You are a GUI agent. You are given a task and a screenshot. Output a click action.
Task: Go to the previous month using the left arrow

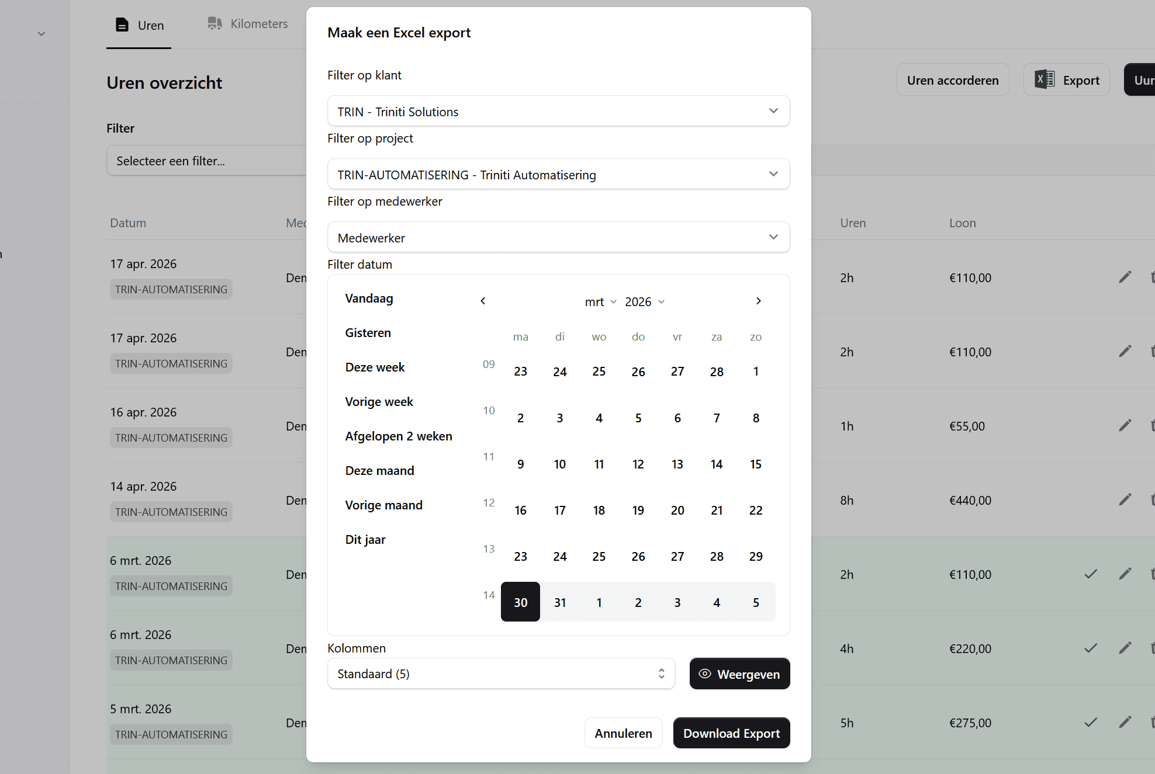point(483,301)
